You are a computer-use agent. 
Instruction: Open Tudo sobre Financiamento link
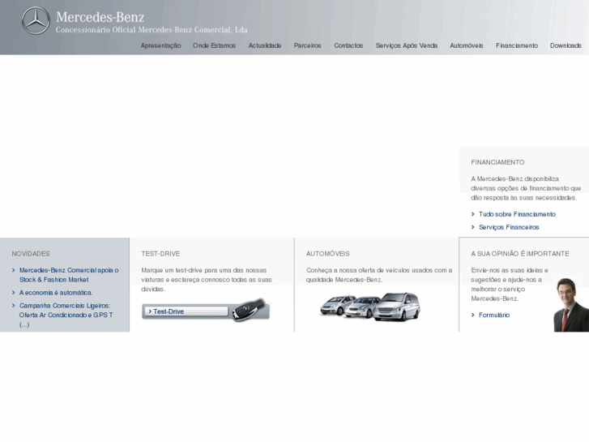pyautogui.click(x=517, y=214)
